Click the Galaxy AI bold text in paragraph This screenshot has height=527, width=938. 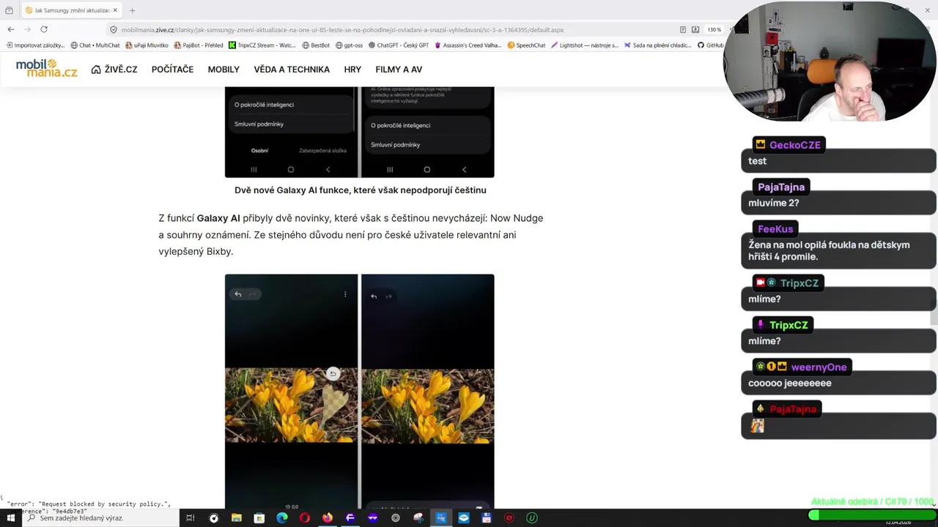pyautogui.click(x=218, y=218)
